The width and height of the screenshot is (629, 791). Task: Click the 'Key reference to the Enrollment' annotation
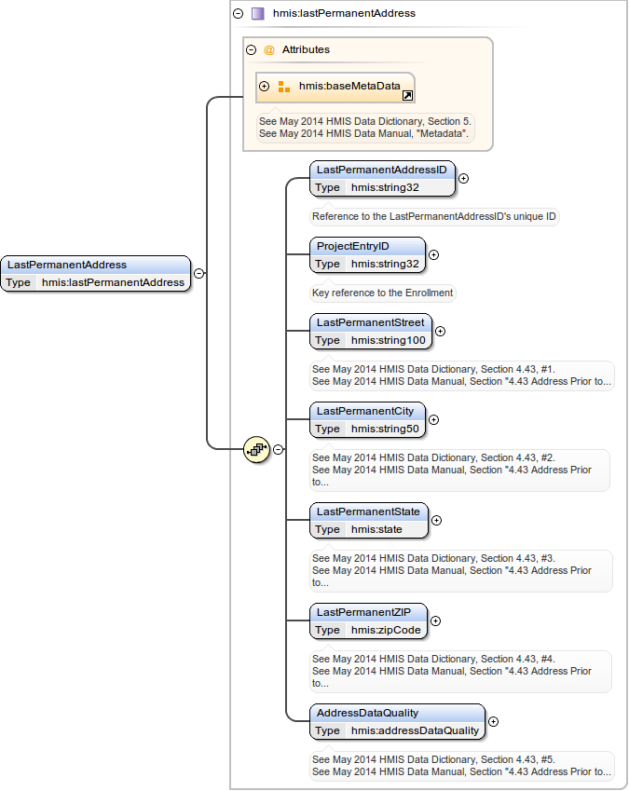[383, 293]
